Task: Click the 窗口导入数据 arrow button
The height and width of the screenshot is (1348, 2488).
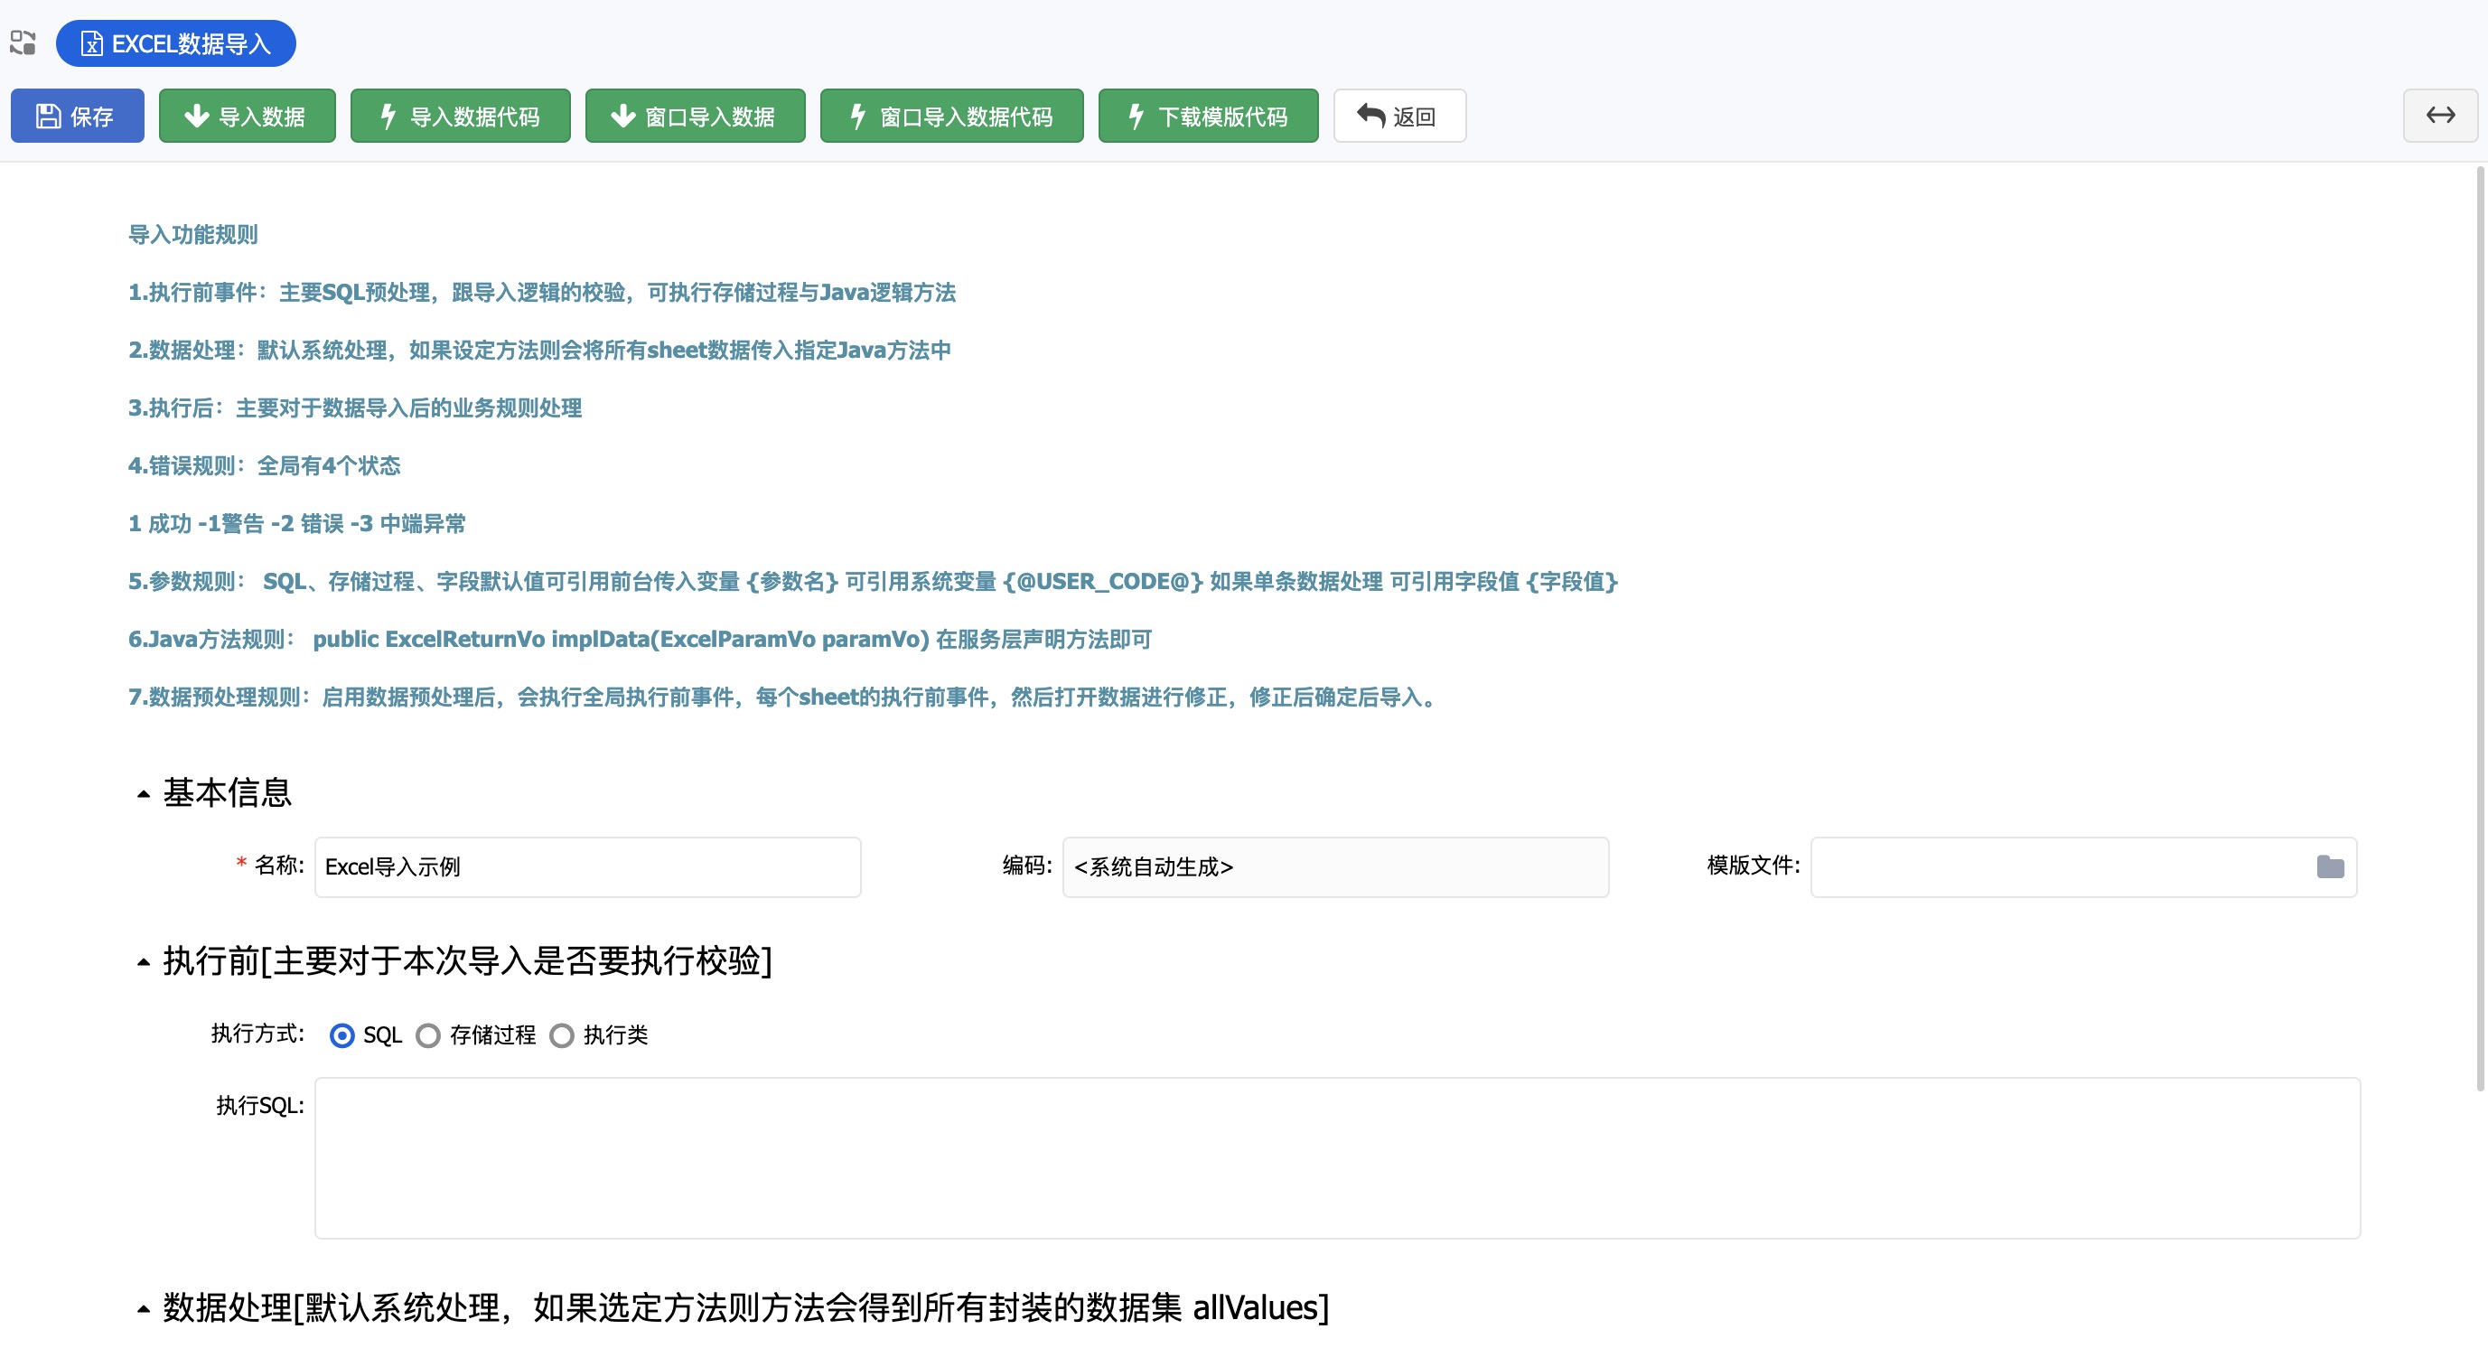Action: [x=695, y=116]
